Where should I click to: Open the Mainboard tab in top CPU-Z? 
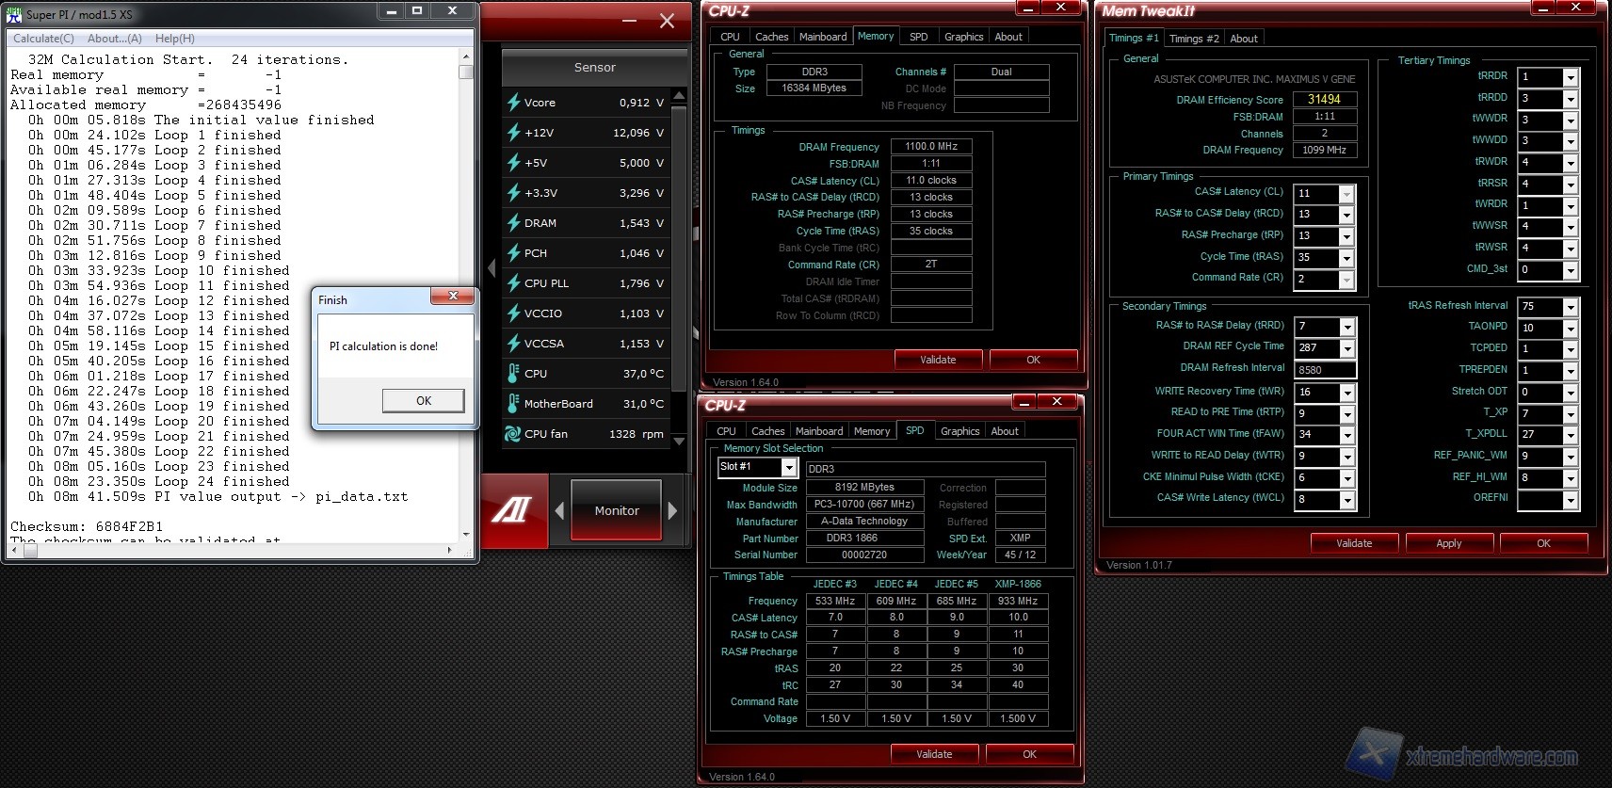[x=822, y=37]
